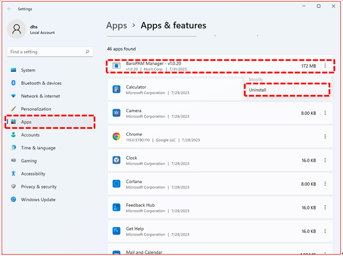Open three-dot menu for Camera
Image resolution: width=343 pixels, height=256 pixels.
point(325,113)
